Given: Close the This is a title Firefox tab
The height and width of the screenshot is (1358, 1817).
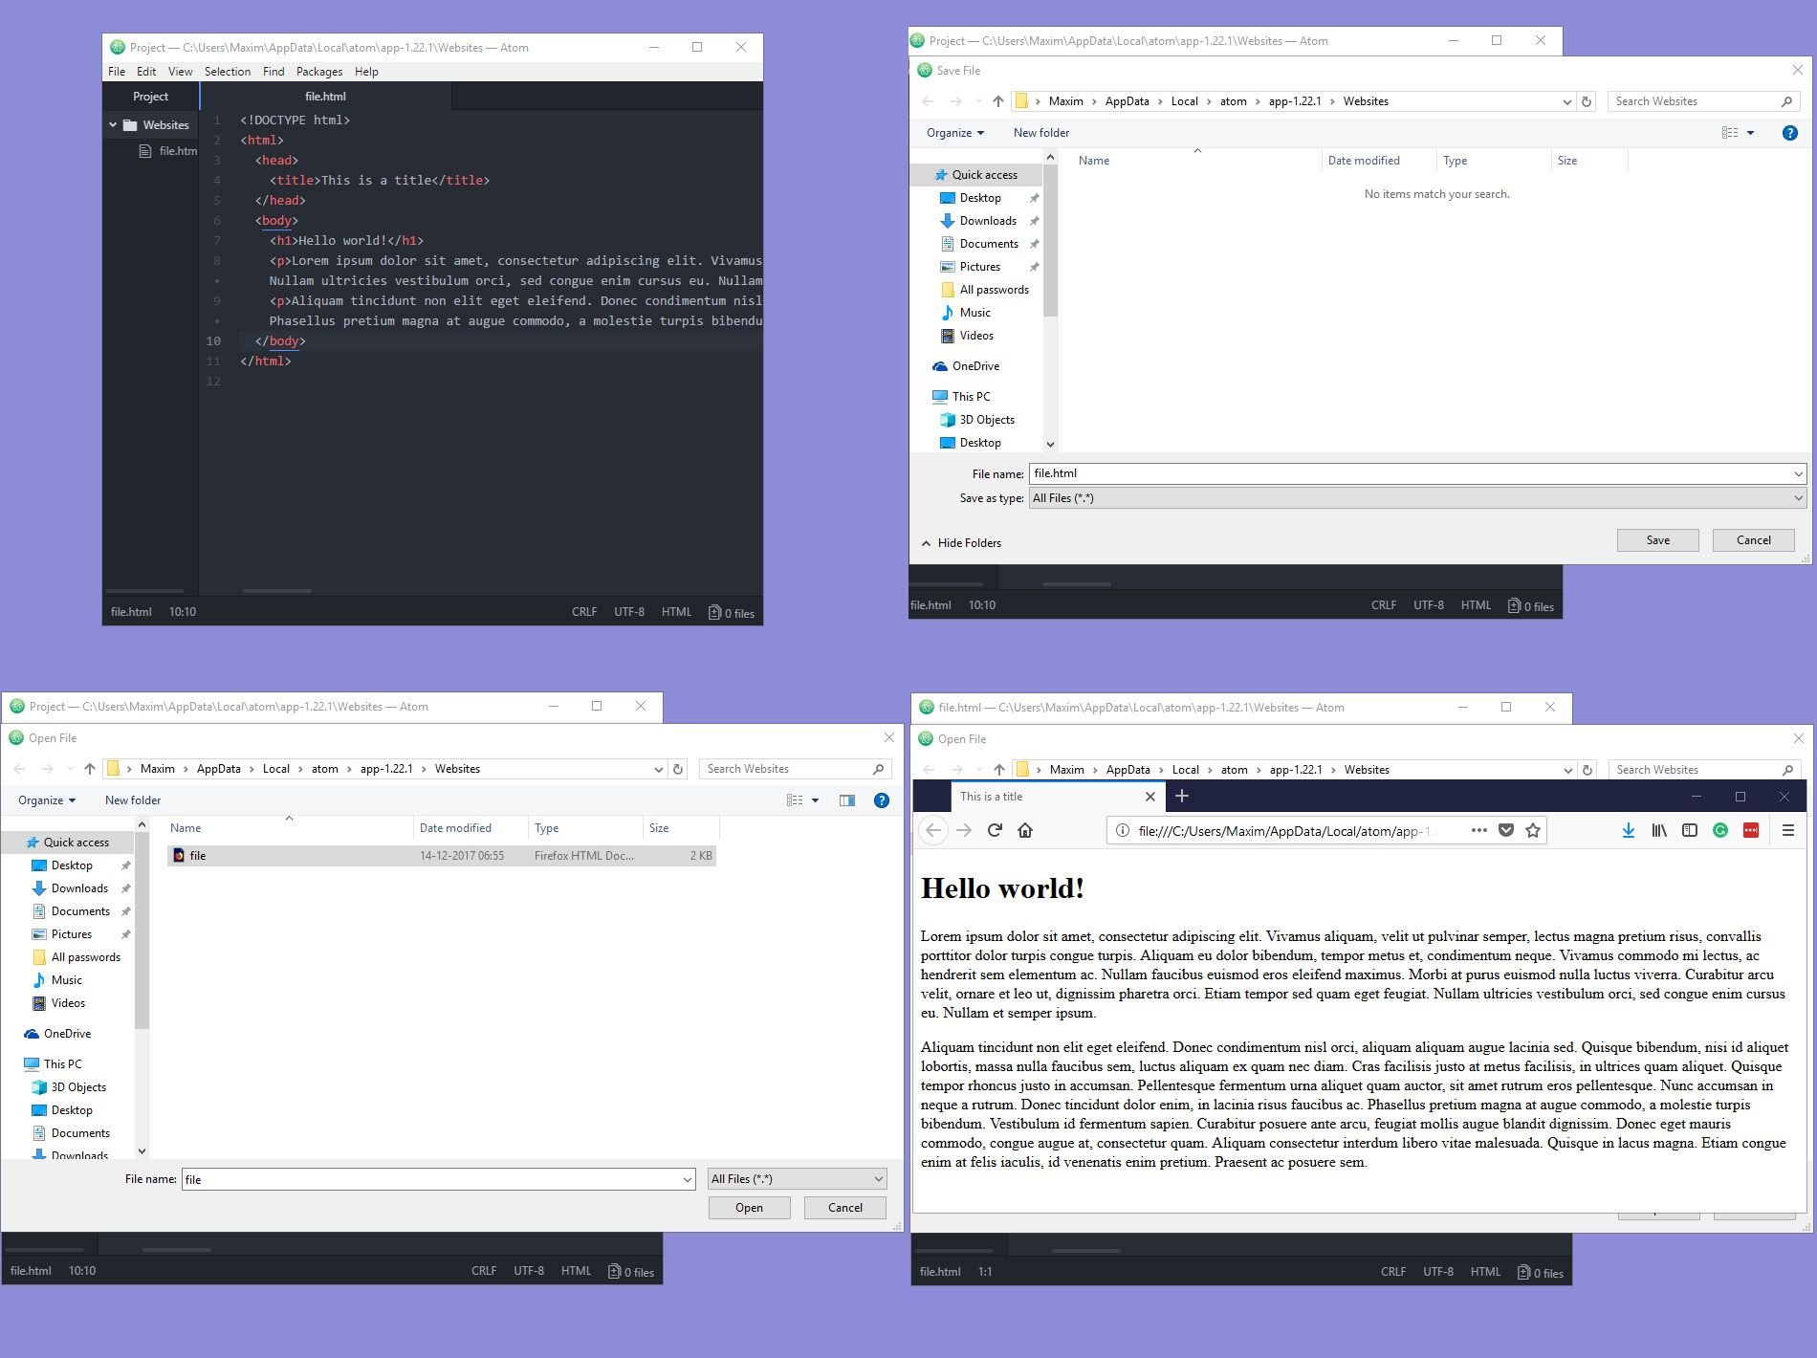Looking at the screenshot, I should pos(1150,797).
